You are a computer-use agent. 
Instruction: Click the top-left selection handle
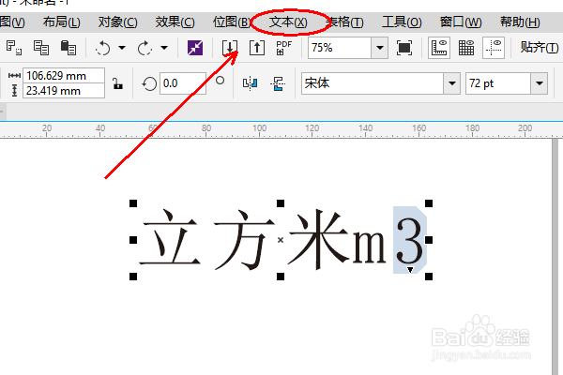[133, 203]
